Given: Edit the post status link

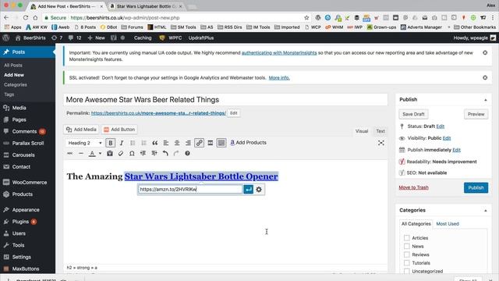Looking at the screenshot, I should 440,126.
